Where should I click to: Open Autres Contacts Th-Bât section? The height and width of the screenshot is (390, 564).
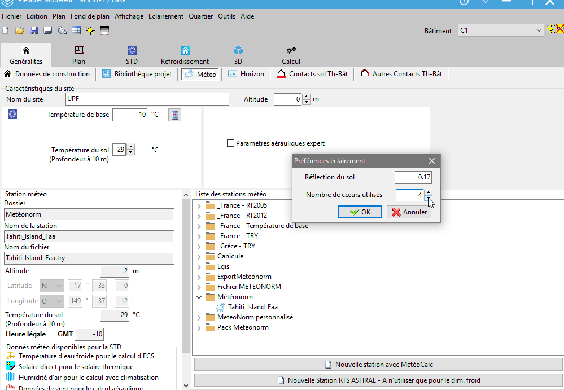pyautogui.click(x=401, y=74)
